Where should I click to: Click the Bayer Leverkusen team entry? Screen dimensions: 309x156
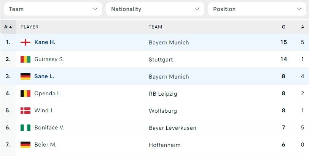point(172,128)
